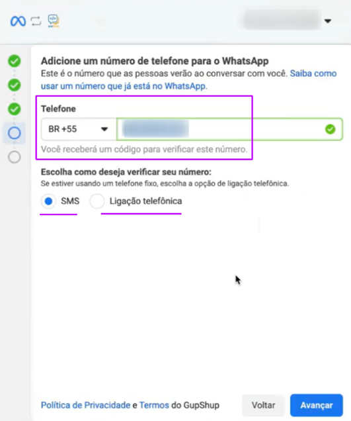Screen dimensions: 351x421
Task: Open the Política de Privacidade link
Action: click(x=85, y=405)
